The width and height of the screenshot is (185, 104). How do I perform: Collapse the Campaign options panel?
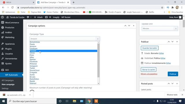(x=134, y=26)
